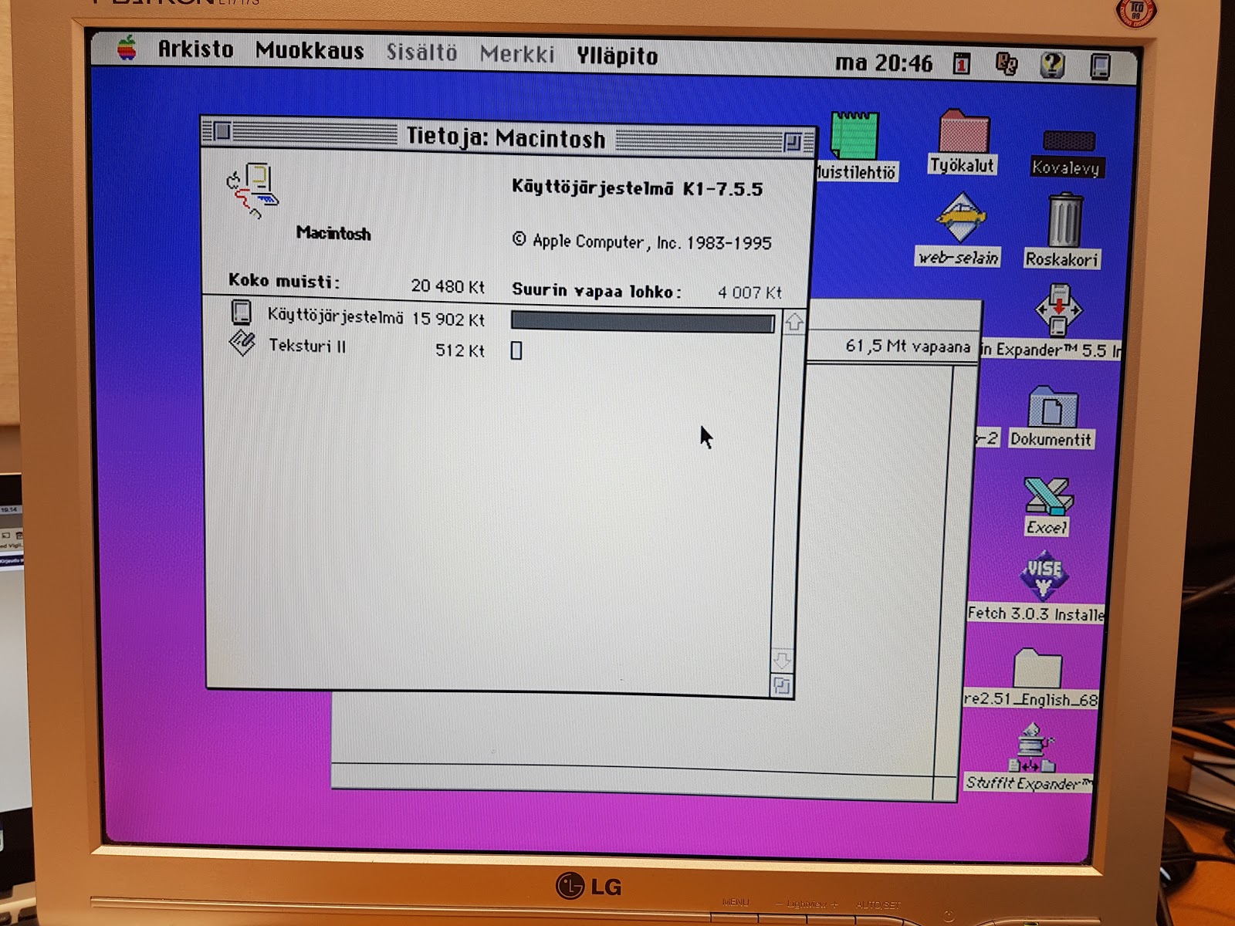Image resolution: width=1235 pixels, height=926 pixels.
Task: Click the 512 Kt Teksturi memory value
Action: [460, 350]
